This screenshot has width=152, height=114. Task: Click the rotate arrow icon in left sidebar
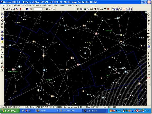coord(2,17)
